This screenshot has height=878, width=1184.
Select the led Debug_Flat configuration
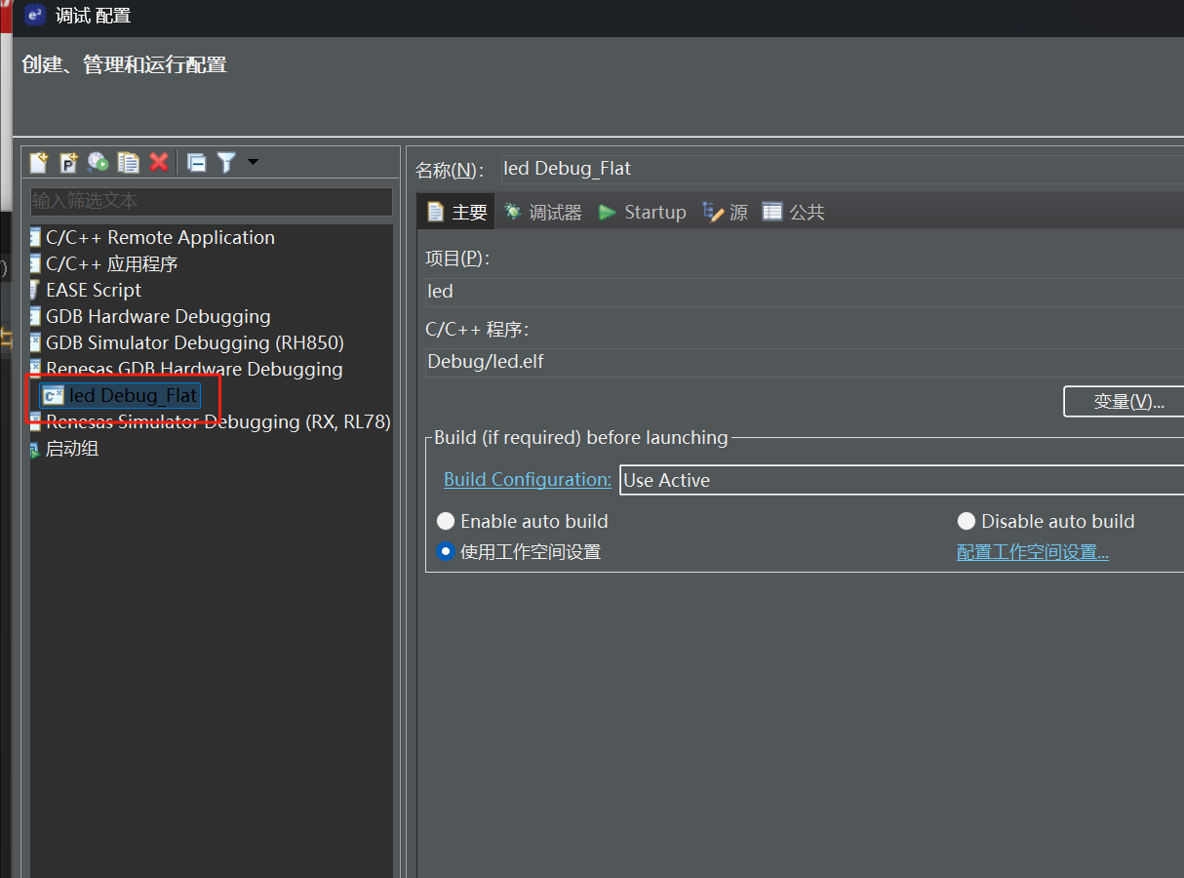pyautogui.click(x=121, y=395)
